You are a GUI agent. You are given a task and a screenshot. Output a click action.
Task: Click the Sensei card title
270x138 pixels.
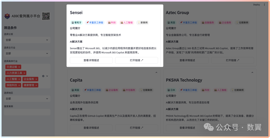coord(76,12)
